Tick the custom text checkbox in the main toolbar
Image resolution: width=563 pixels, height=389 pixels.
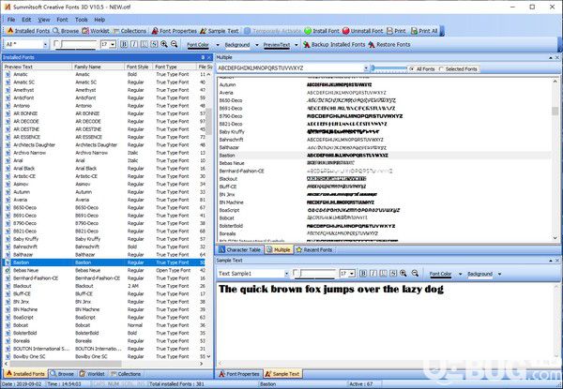coord(56,44)
